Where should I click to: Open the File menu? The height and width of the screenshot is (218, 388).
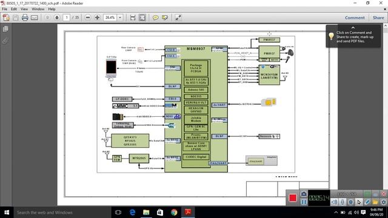[x=4, y=9]
